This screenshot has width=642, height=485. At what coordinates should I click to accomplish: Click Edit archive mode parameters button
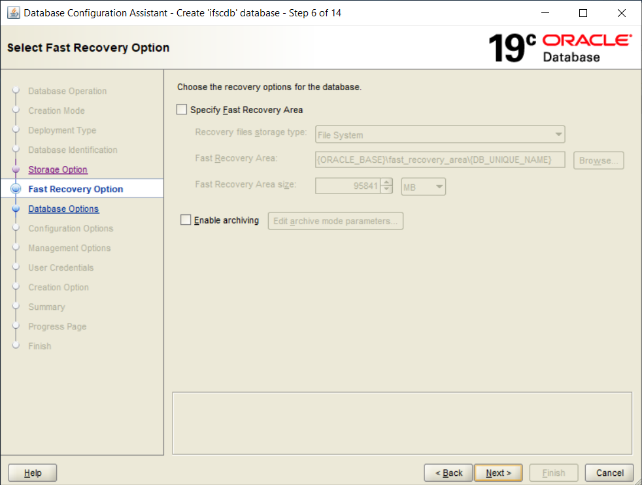(335, 221)
